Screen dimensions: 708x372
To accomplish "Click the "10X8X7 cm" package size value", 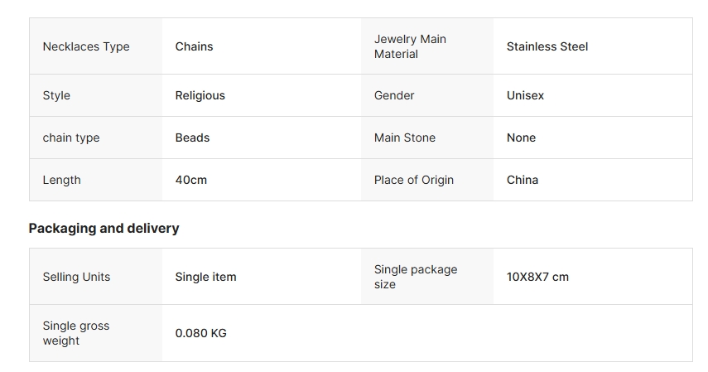I will pos(537,277).
